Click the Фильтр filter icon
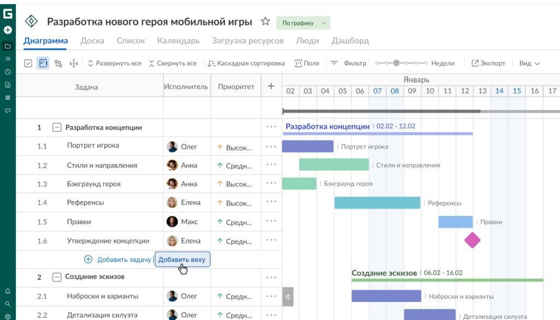 (x=334, y=63)
